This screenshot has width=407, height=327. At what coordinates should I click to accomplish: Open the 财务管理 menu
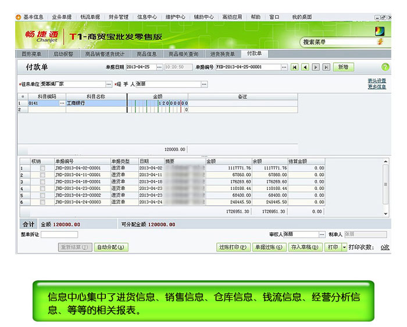119,17
